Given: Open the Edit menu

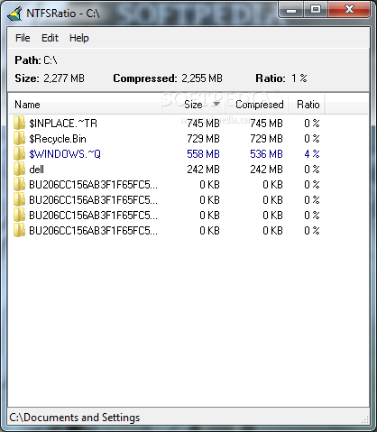Looking at the screenshot, I should [50, 38].
